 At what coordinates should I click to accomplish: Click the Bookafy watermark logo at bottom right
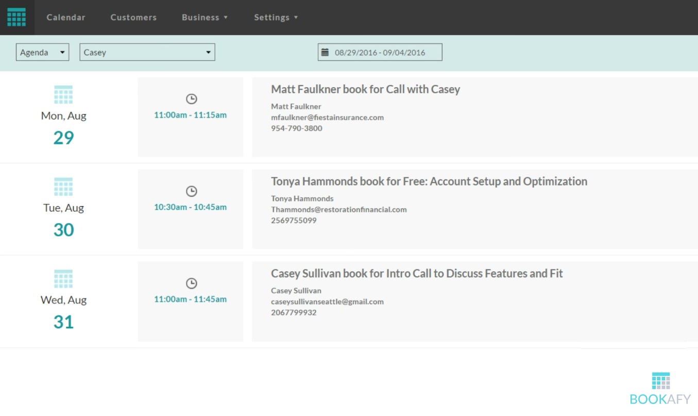click(x=660, y=388)
